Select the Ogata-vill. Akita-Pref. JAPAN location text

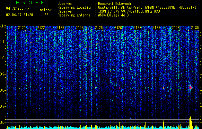147,7
